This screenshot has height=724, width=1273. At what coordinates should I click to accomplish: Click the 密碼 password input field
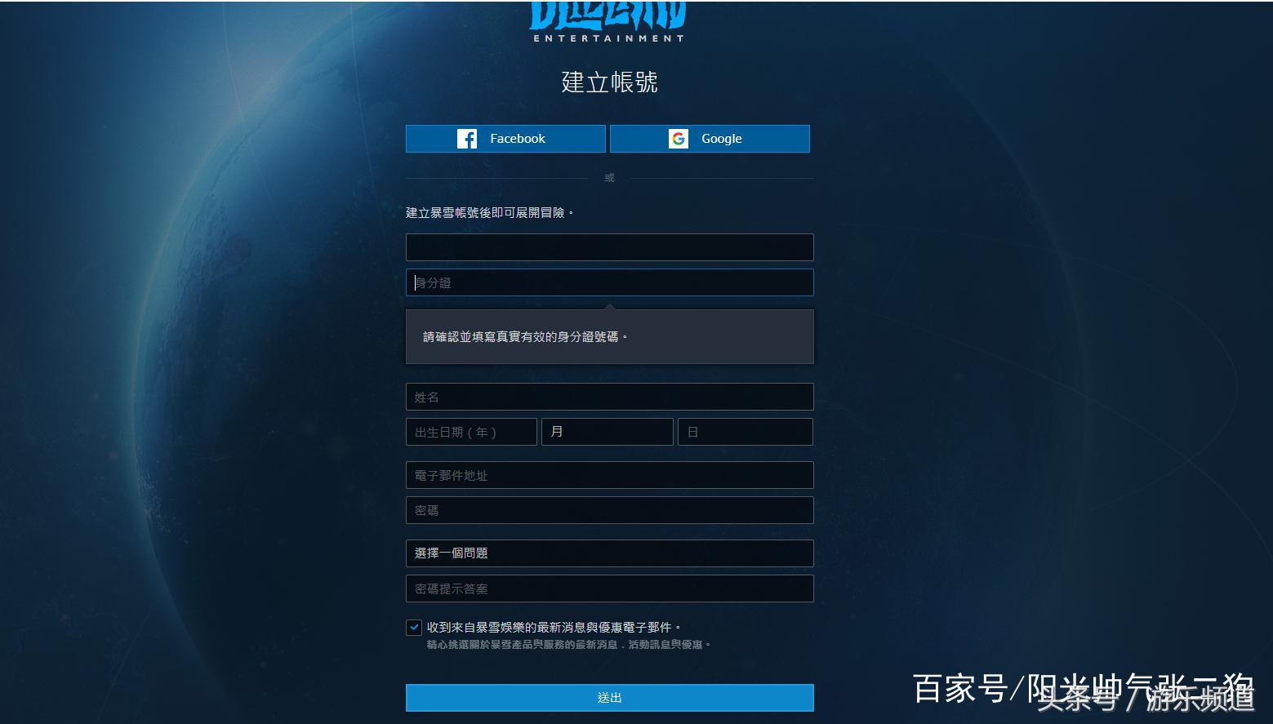pyautogui.click(x=609, y=509)
